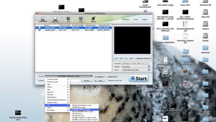The image size is (216, 122).
Task: Enable Merge into one file
Action: 107,81
